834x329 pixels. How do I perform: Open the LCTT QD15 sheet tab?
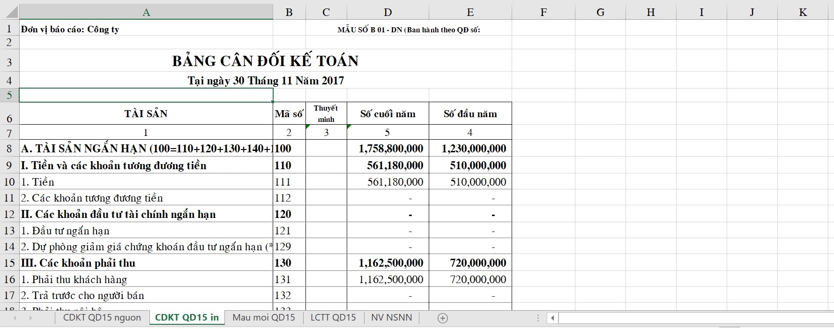pyautogui.click(x=333, y=318)
